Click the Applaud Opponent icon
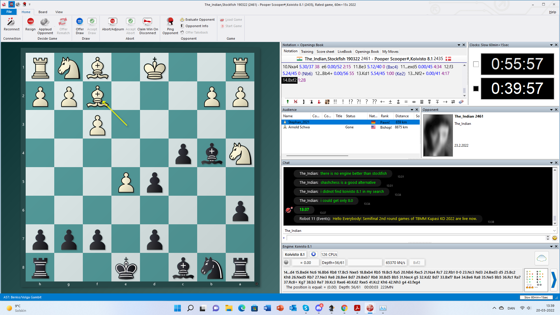 pyautogui.click(x=45, y=22)
